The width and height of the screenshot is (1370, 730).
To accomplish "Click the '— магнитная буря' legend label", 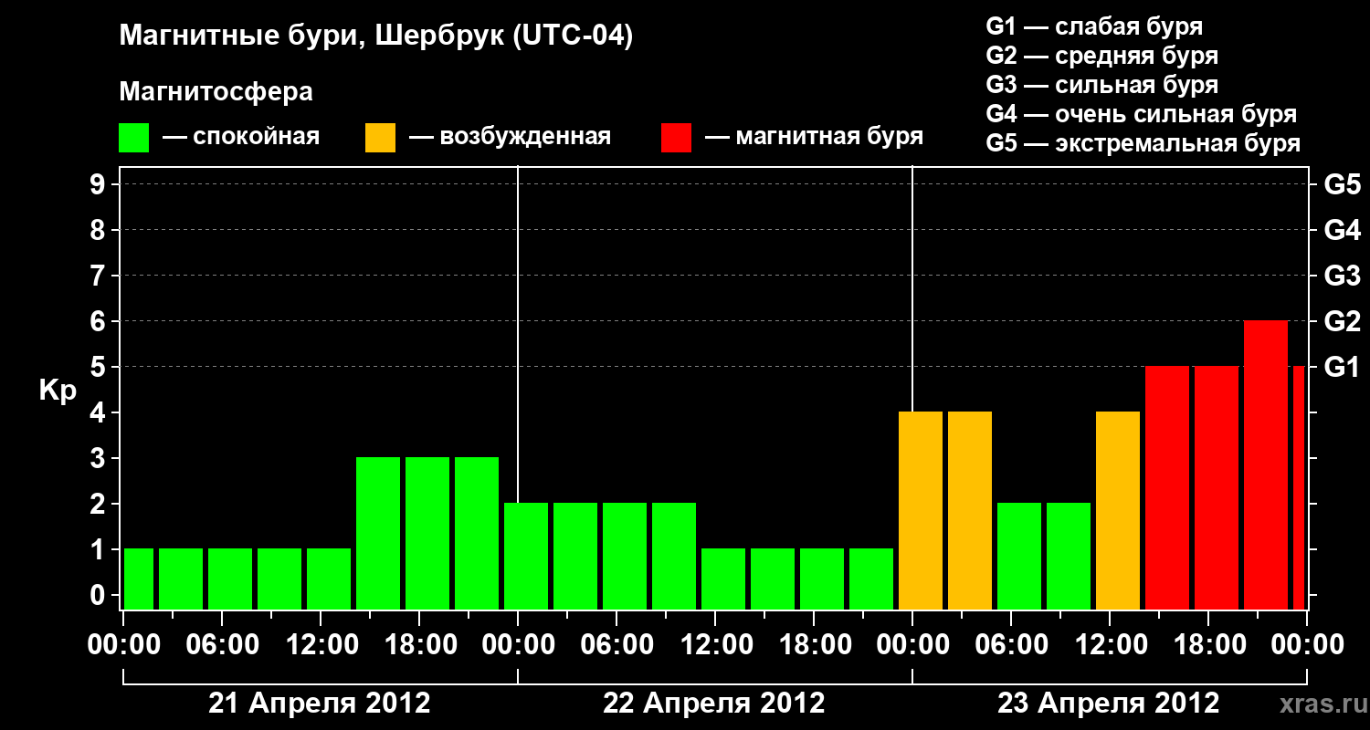I will [x=814, y=137].
